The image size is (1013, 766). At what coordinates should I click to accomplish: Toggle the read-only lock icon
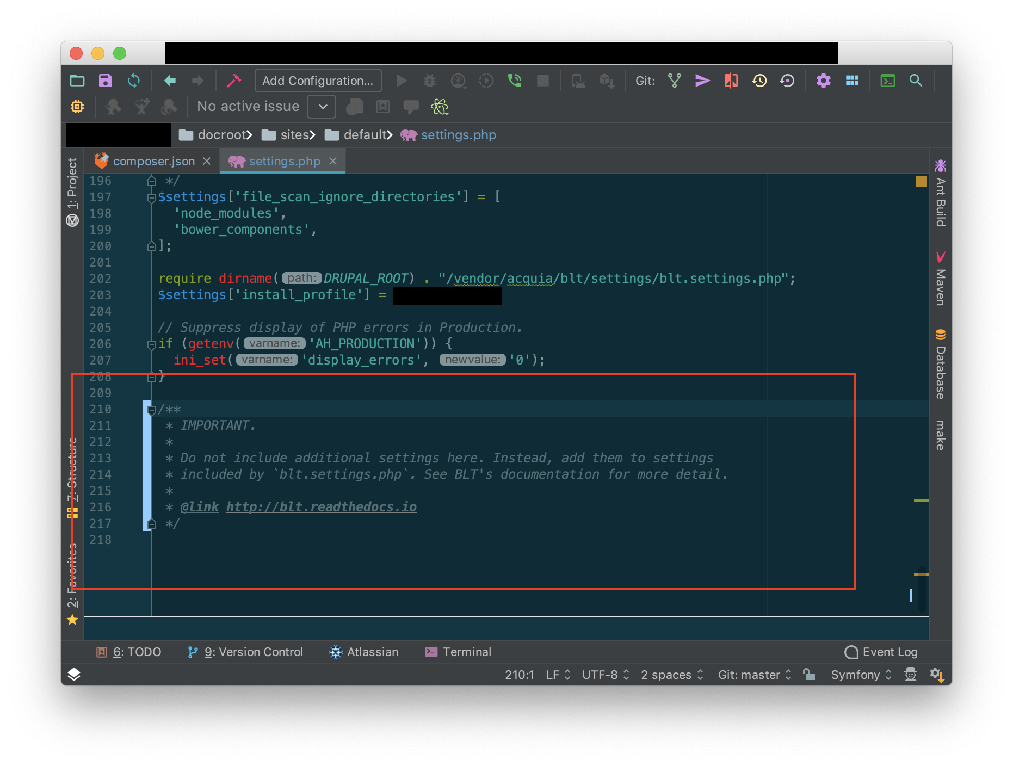[810, 675]
